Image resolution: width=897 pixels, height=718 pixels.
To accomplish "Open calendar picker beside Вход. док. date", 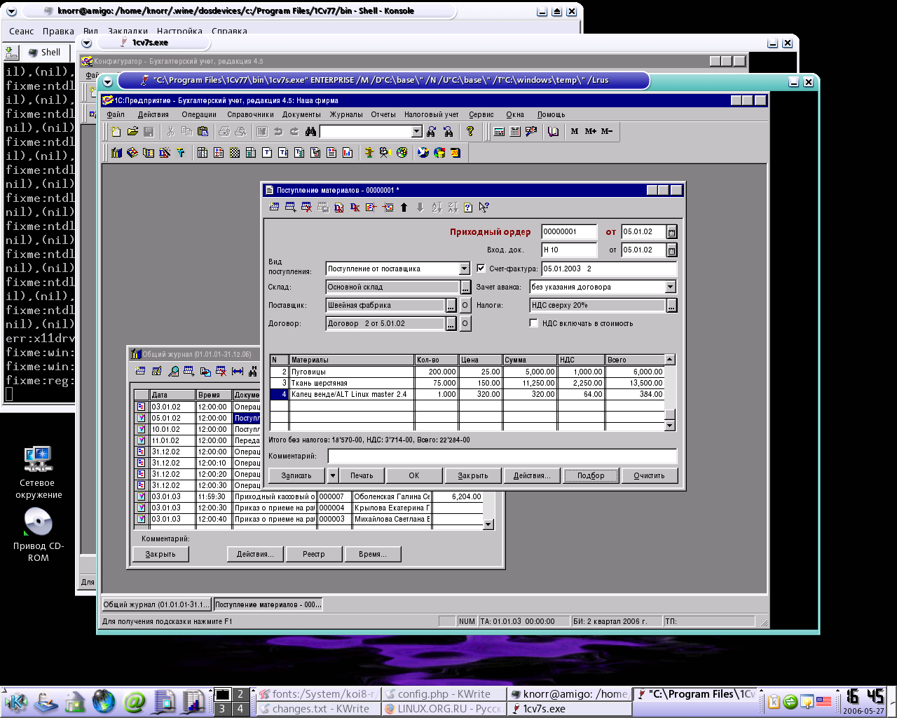I will [x=671, y=250].
